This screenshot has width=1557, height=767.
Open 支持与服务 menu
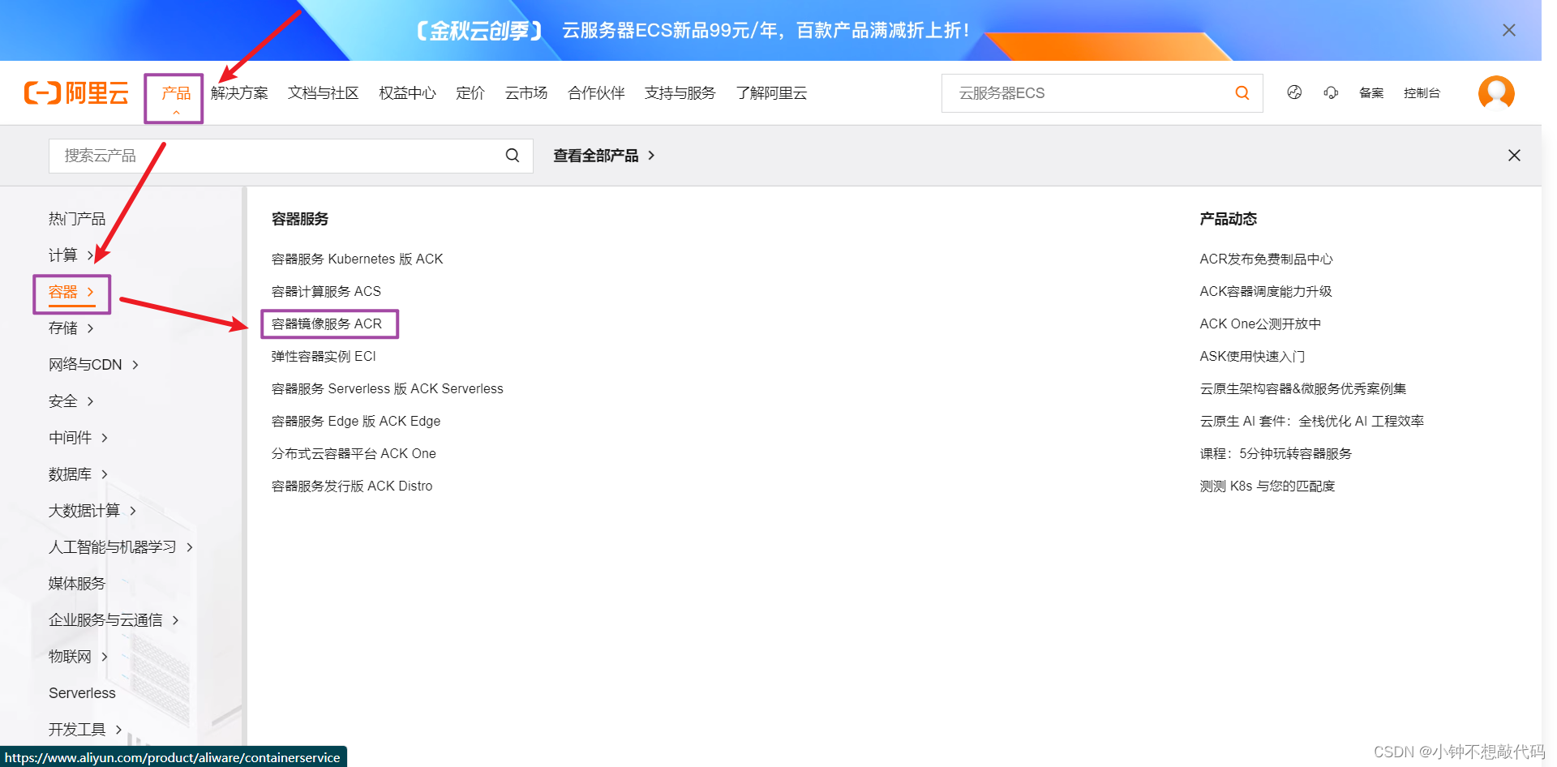pos(680,93)
